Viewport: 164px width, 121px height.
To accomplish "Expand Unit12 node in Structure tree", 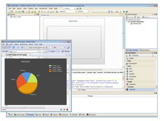I will pyautogui.click(x=9, y=17).
